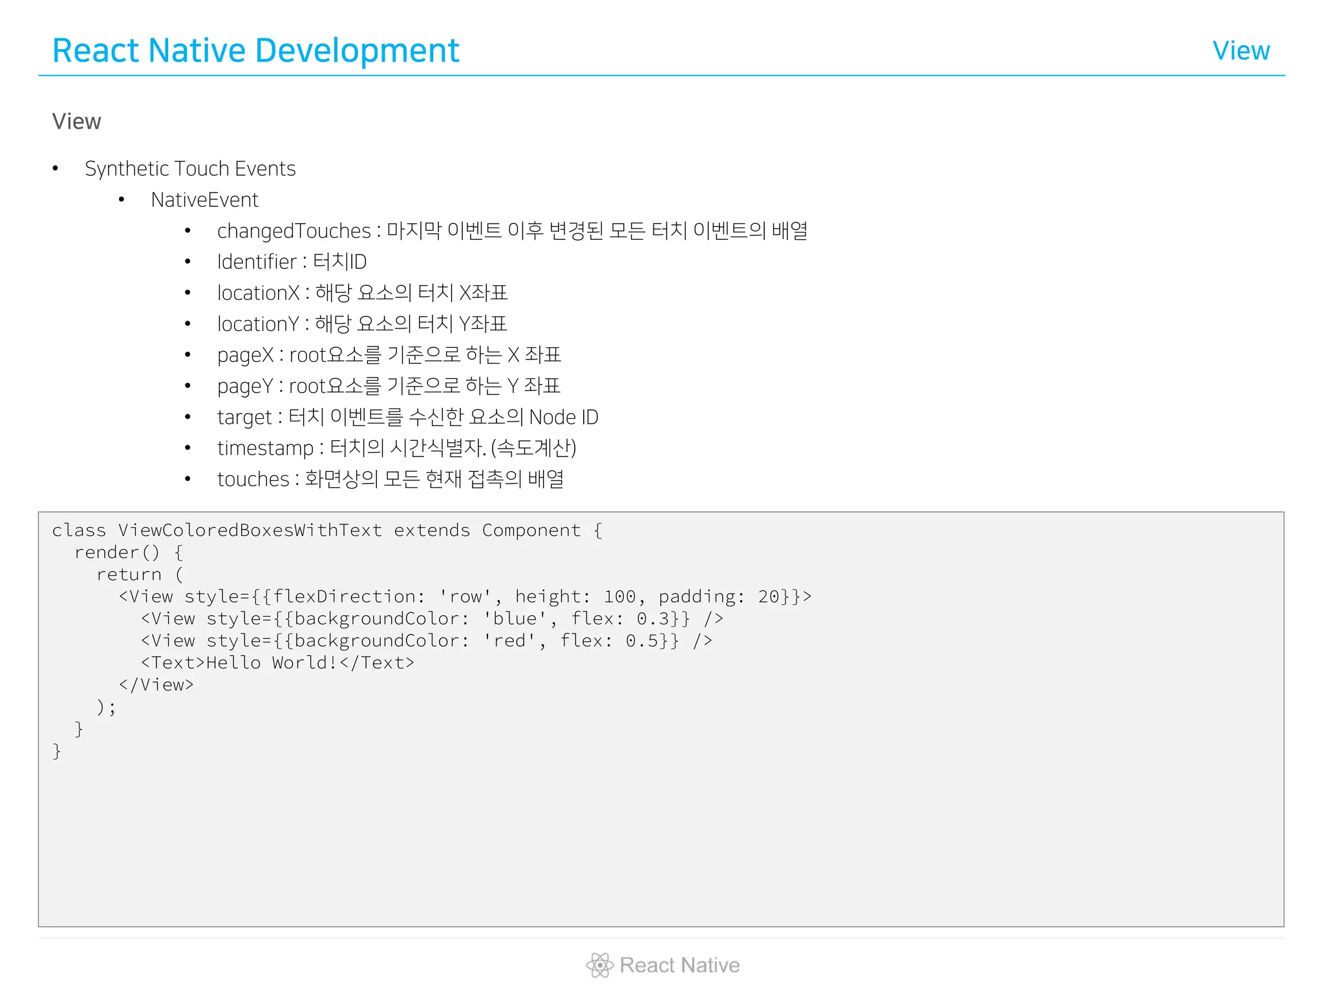Click the closing '</View>' code line

[x=156, y=685]
